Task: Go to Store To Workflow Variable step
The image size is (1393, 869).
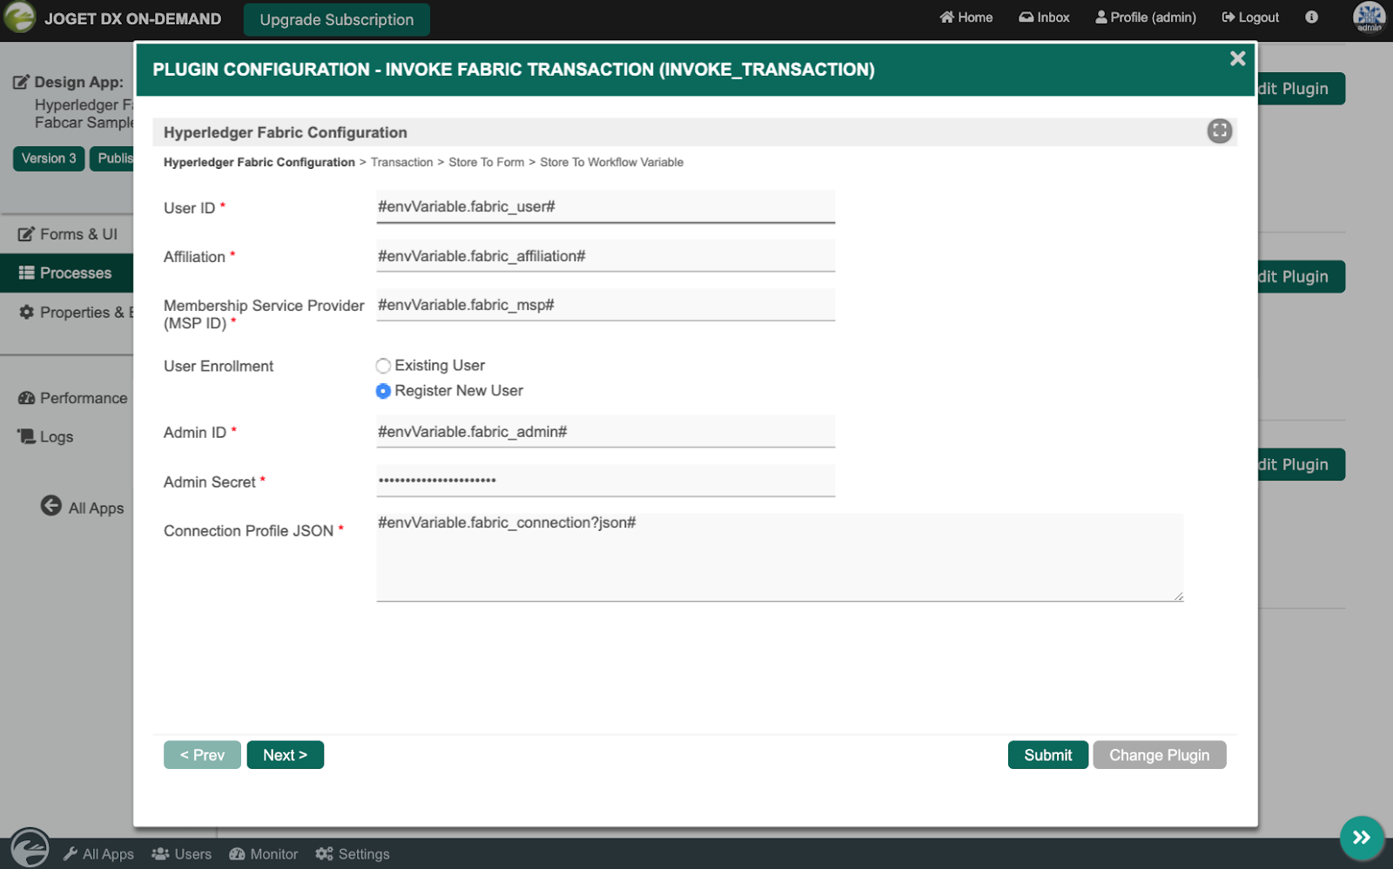Action: pyautogui.click(x=611, y=162)
